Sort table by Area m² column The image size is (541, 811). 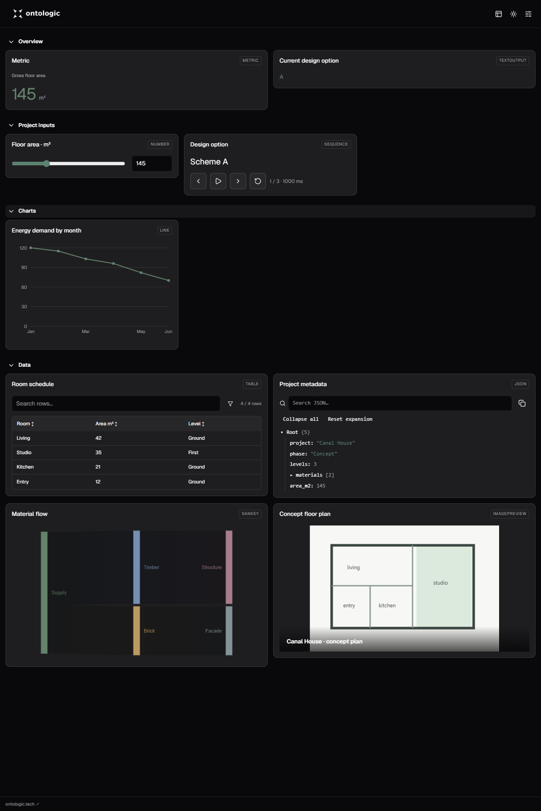(x=106, y=424)
